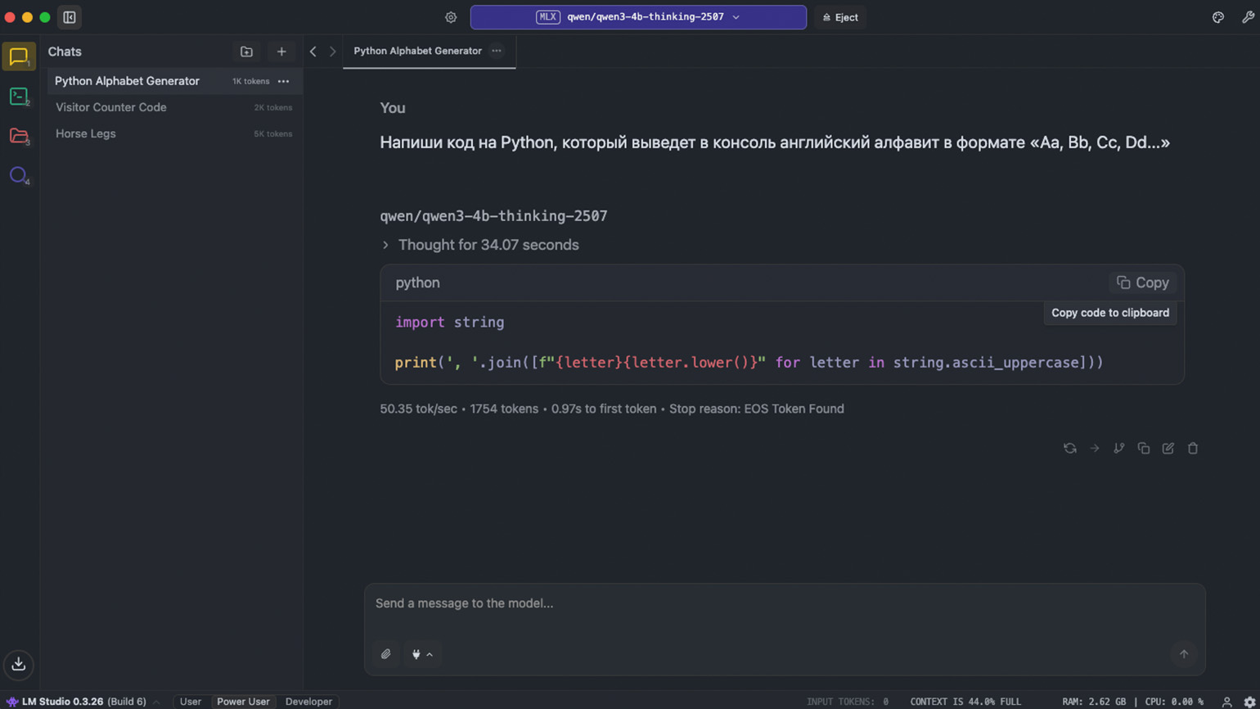Open the loaded model selector dropdown

tap(638, 17)
